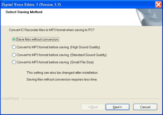This screenshot has width=163, height=115.
Task: Click the Select Saving Method heading
Action: (x=24, y=12)
